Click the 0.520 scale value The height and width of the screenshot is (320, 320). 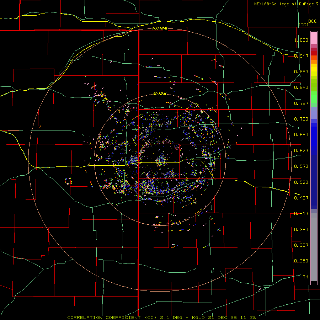301,182
